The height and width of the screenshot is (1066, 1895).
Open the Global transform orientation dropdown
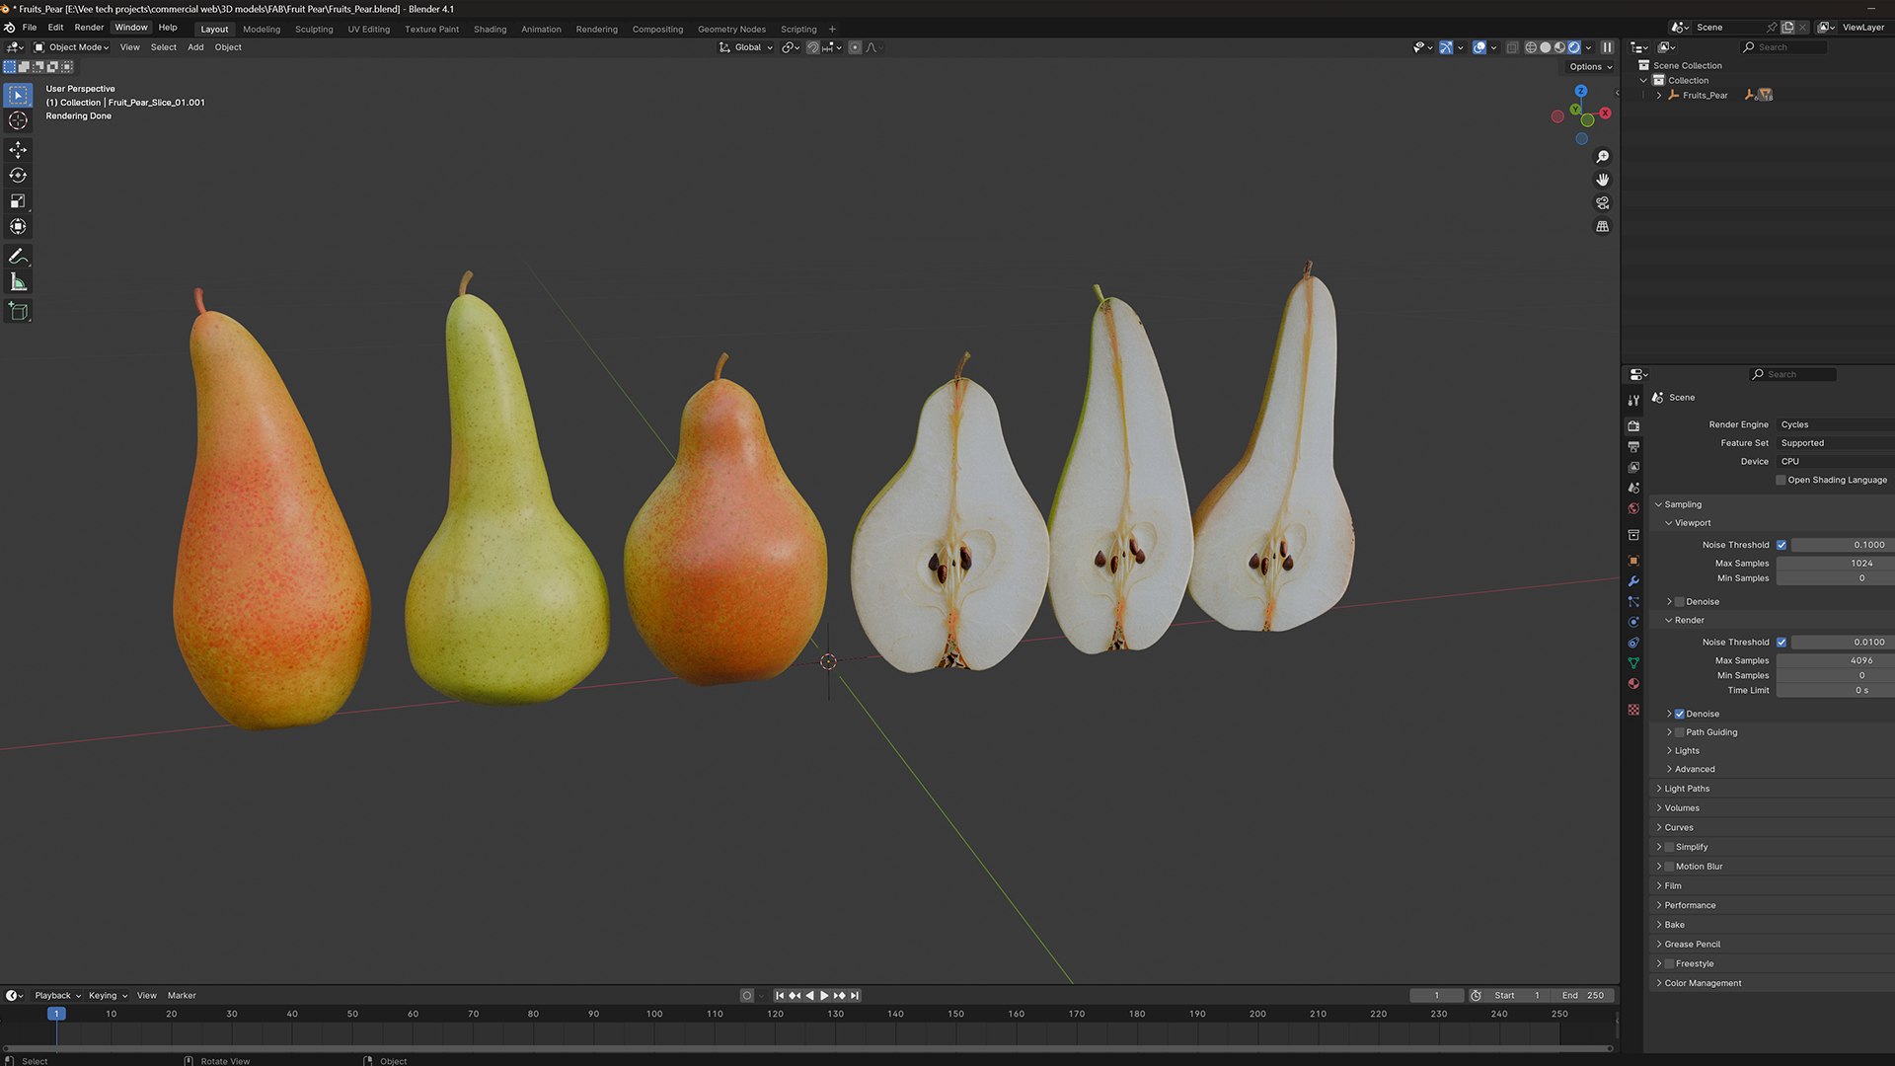point(746,47)
